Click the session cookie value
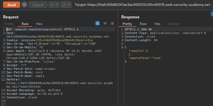The height and width of the screenshot is (106, 213). pos(64,40)
